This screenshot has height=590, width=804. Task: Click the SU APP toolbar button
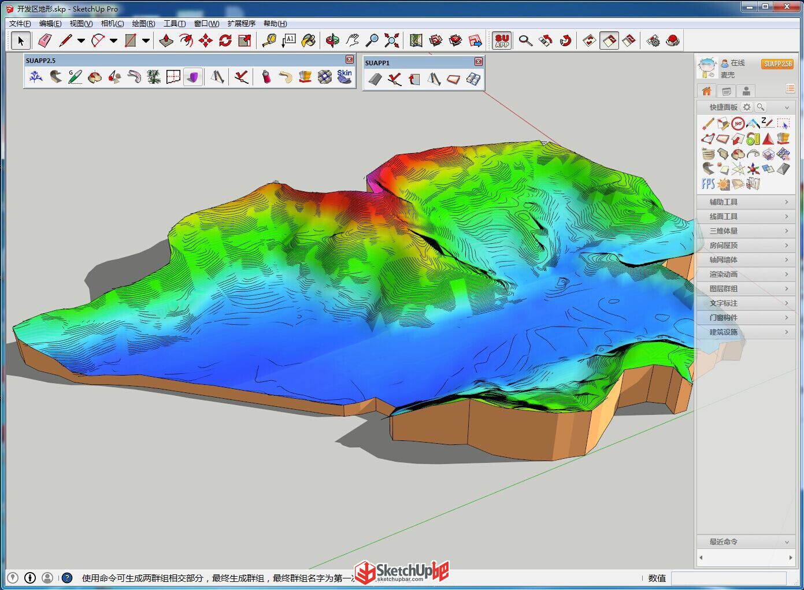pyautogui.click(x=502, y=40)
